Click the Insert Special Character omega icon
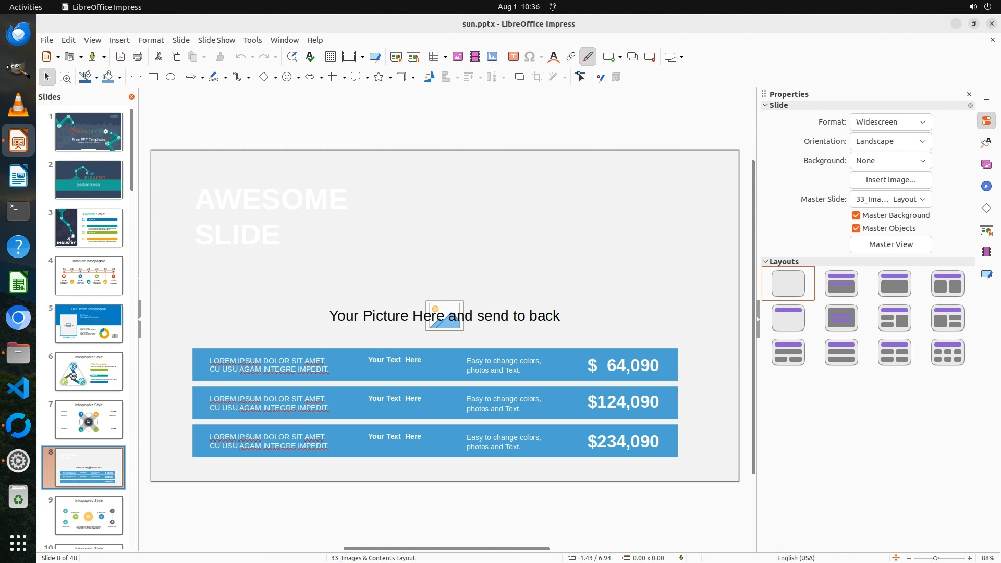Image resolution: width=1001 pixels, height=563 pixels. pos(530,57)
